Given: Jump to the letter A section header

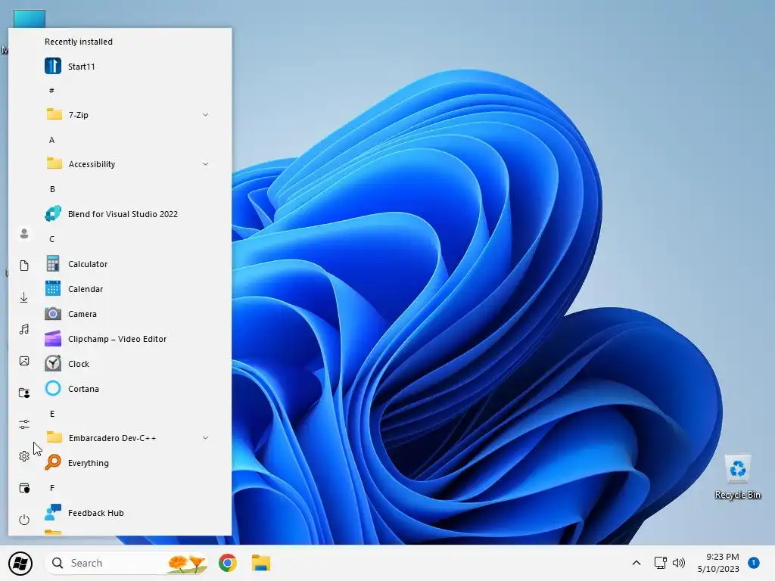Looking at the screenshot, I should (52, 140).
